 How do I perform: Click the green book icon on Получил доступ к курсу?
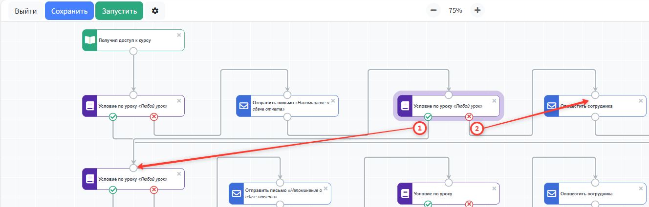(x=90, y=40)
